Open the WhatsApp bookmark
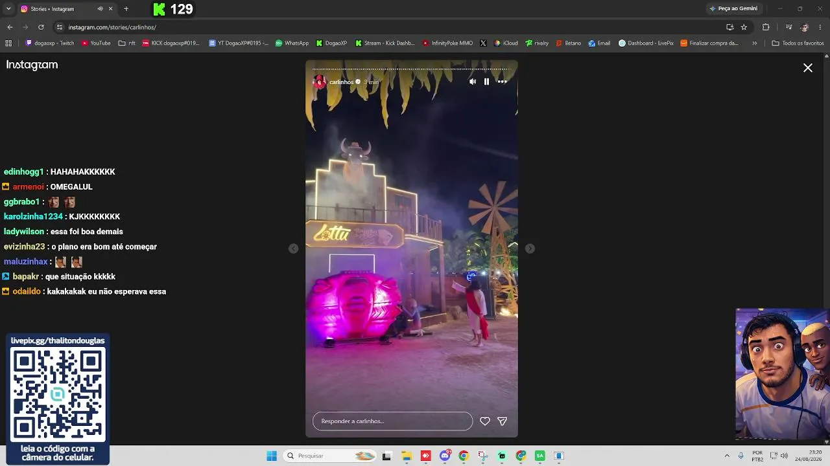This screenshot has height=466, width=830. coord(292,43)
